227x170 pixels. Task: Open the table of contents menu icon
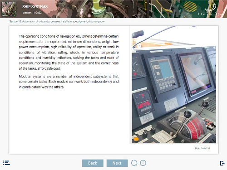tap(6, 163)
